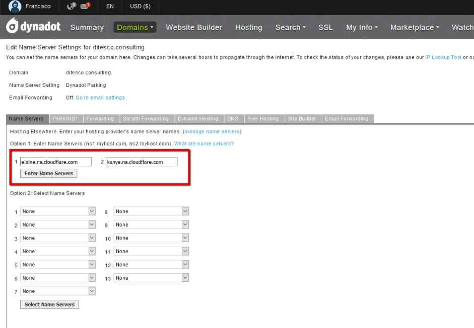Open the envelope messages icon
The width and height of the screenshot is (474, 328).
[x=85, y=6]
